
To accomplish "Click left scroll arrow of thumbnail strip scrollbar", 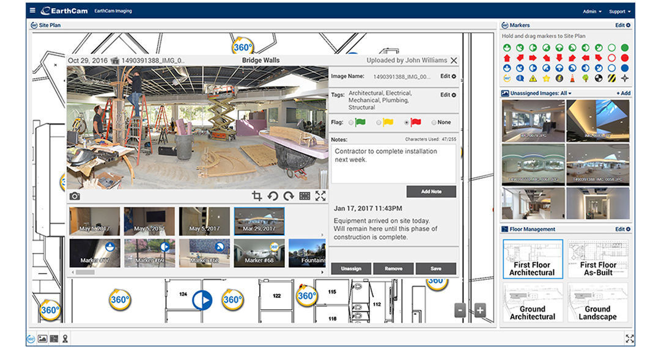I will (72, 272).
